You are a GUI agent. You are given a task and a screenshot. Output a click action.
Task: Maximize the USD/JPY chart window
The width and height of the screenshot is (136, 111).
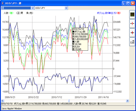tap(128, 4)
